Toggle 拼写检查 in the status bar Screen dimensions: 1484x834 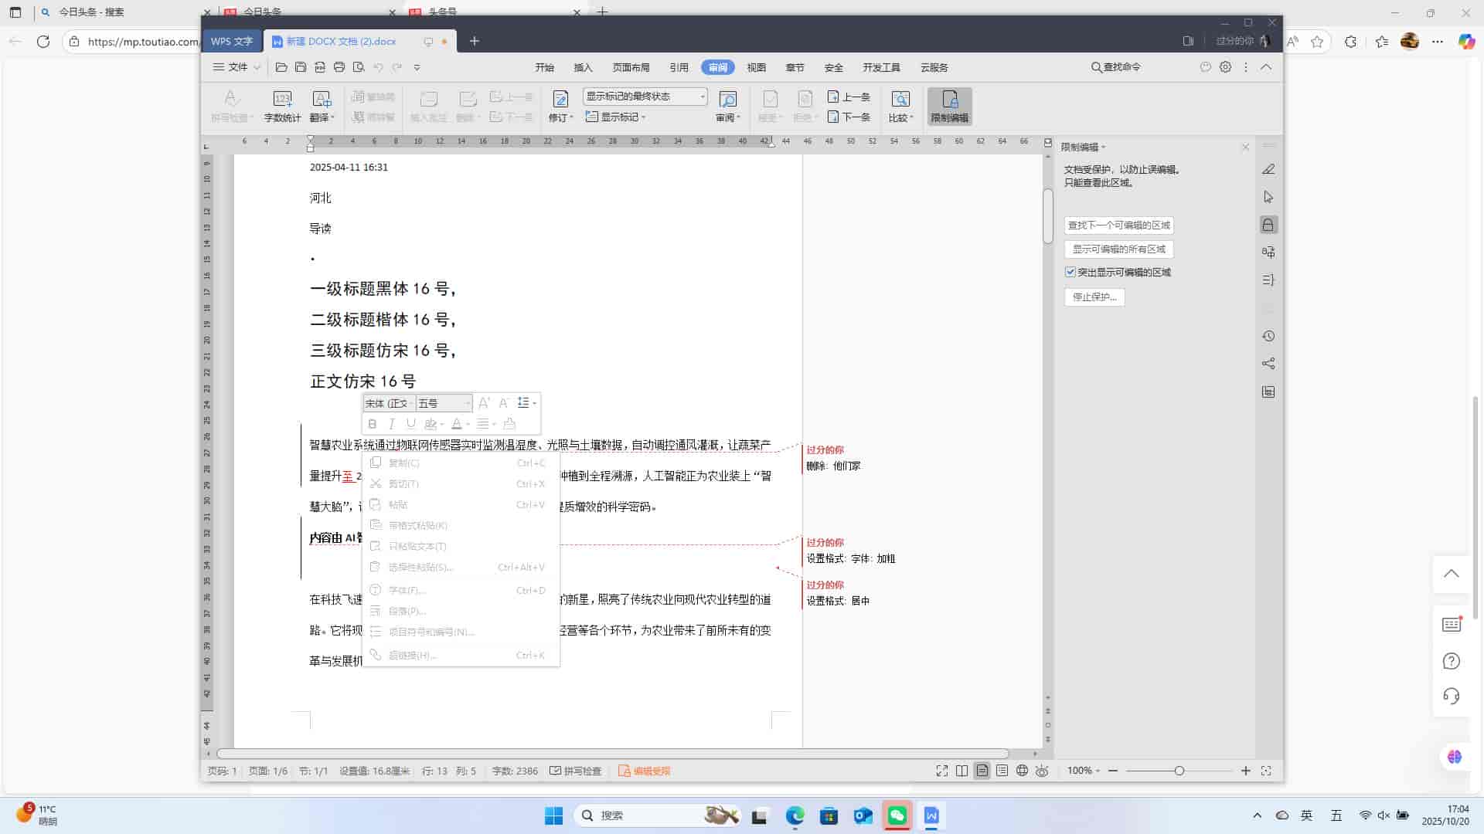pos(575,771)
